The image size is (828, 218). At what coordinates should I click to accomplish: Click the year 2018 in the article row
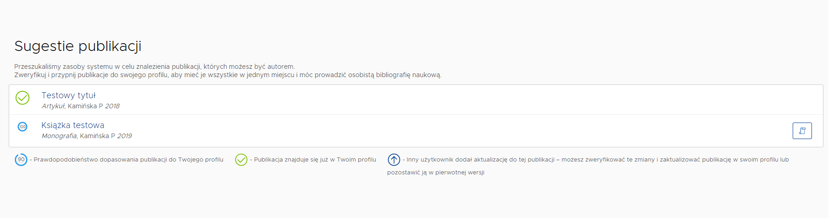pos(112,106)
